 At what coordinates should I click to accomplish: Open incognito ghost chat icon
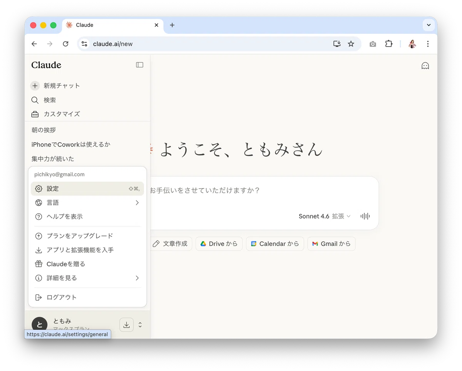pos(425,66)
